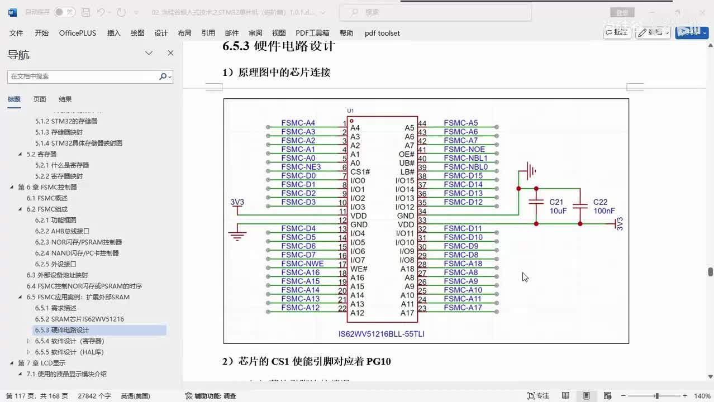The height and width of the screenshot is (402, 714).
Task: Expand the 6.5.4 软件设计（寄存器）heading
Action: tap(29, 341)
